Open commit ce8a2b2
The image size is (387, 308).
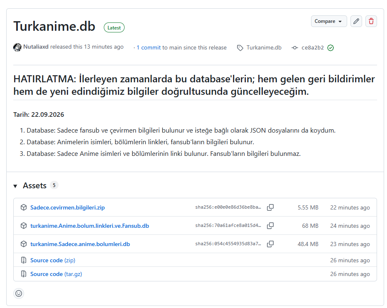coord(312,48)
